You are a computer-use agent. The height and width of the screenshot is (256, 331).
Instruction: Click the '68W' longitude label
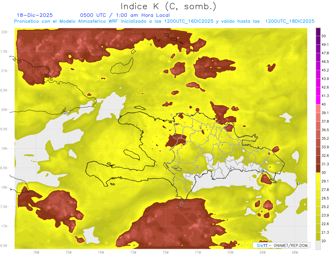(295, 252)
